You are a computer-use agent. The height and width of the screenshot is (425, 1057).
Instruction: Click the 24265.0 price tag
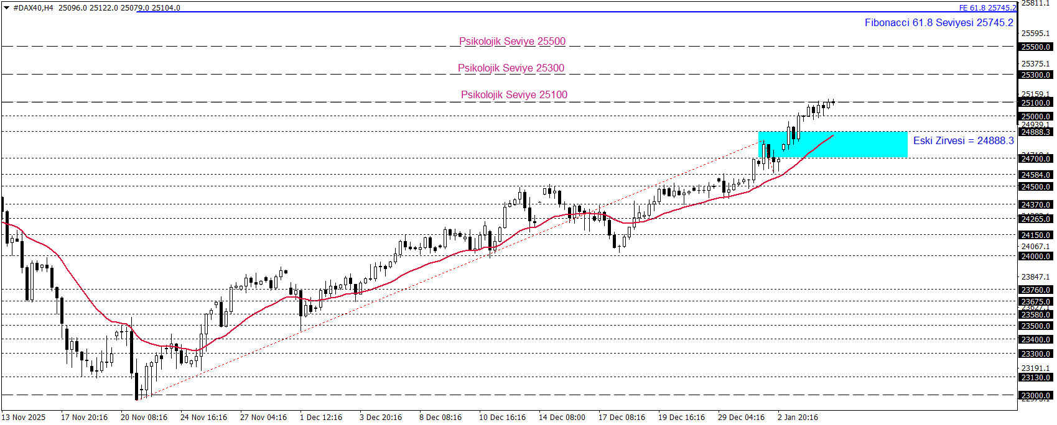1036,219
